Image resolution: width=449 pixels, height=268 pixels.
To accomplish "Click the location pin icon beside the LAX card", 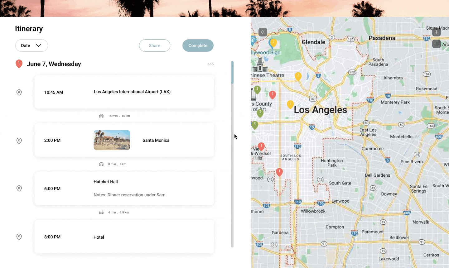I will (x=19, y=92).
